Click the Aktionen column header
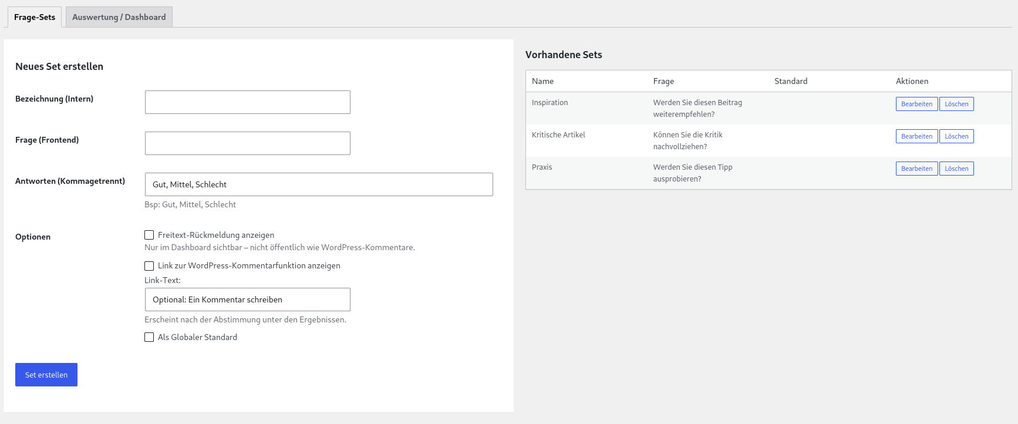 coord(912,81)
